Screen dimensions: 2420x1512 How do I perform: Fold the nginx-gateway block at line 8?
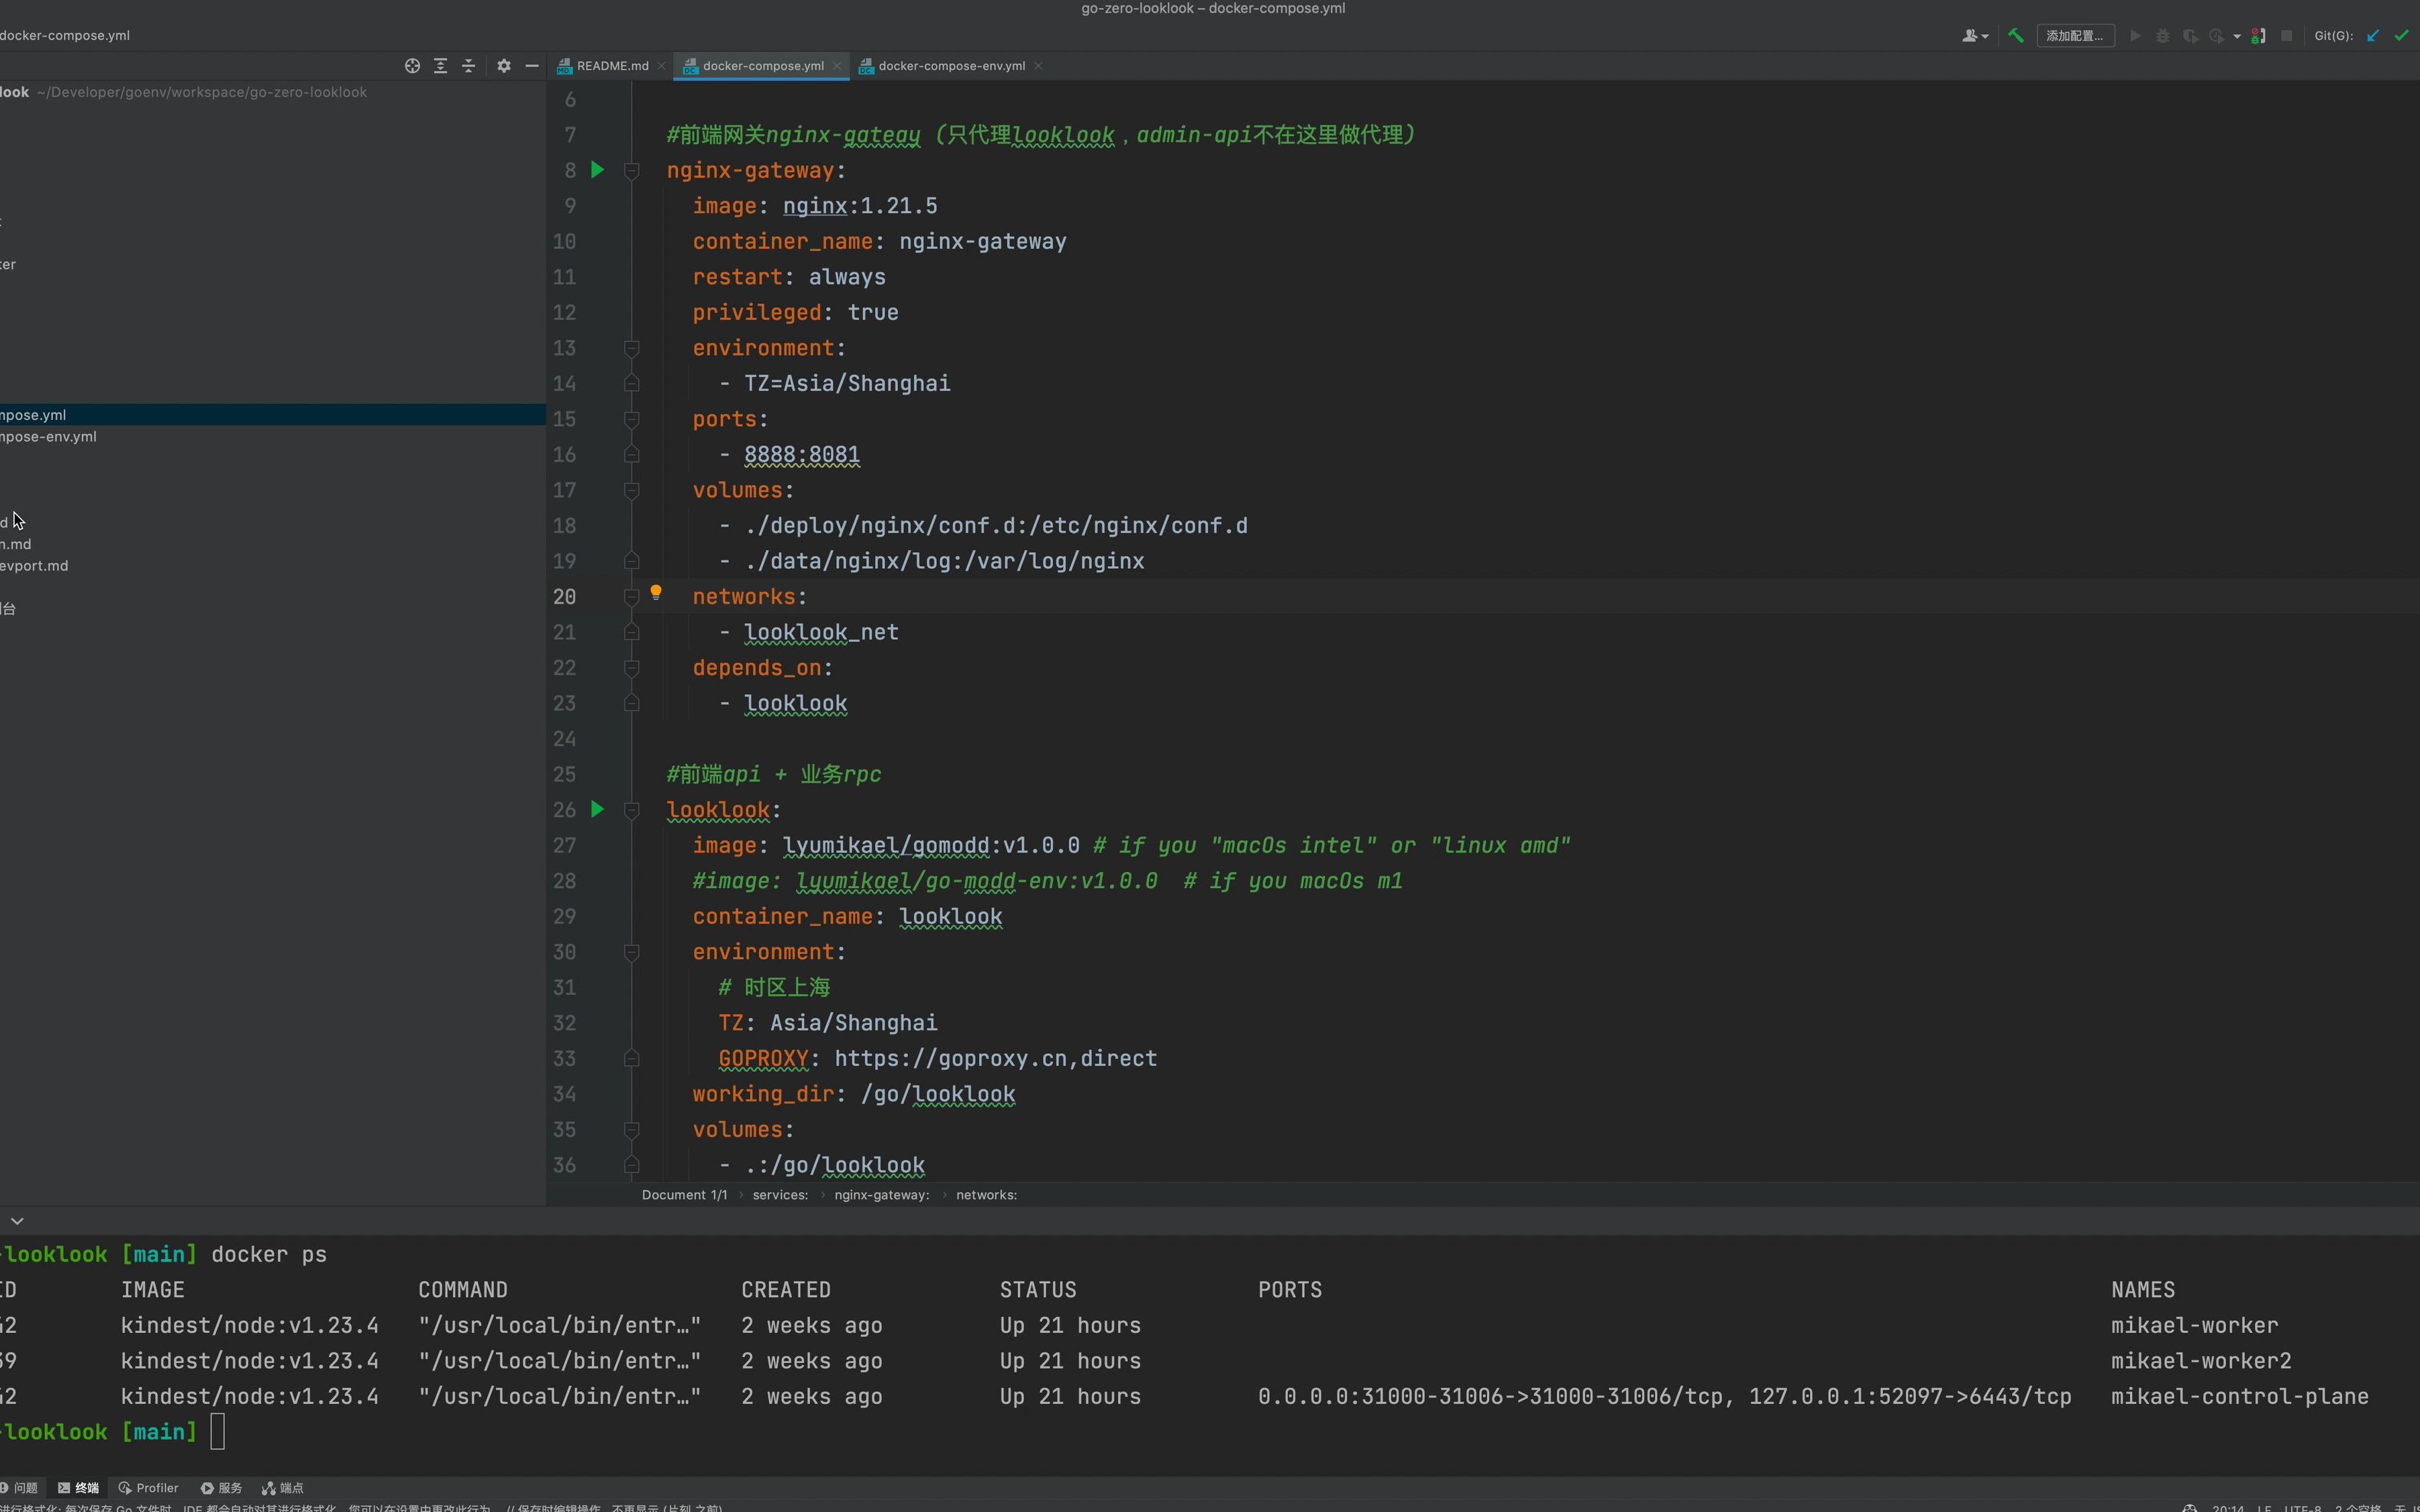pyautogui.click(x=632, y=171)
